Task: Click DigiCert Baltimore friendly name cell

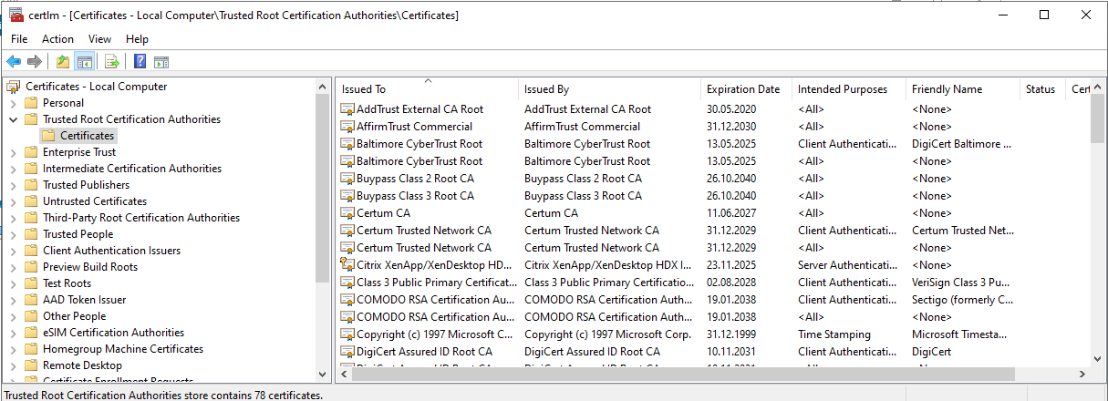Action: (962, 144)
